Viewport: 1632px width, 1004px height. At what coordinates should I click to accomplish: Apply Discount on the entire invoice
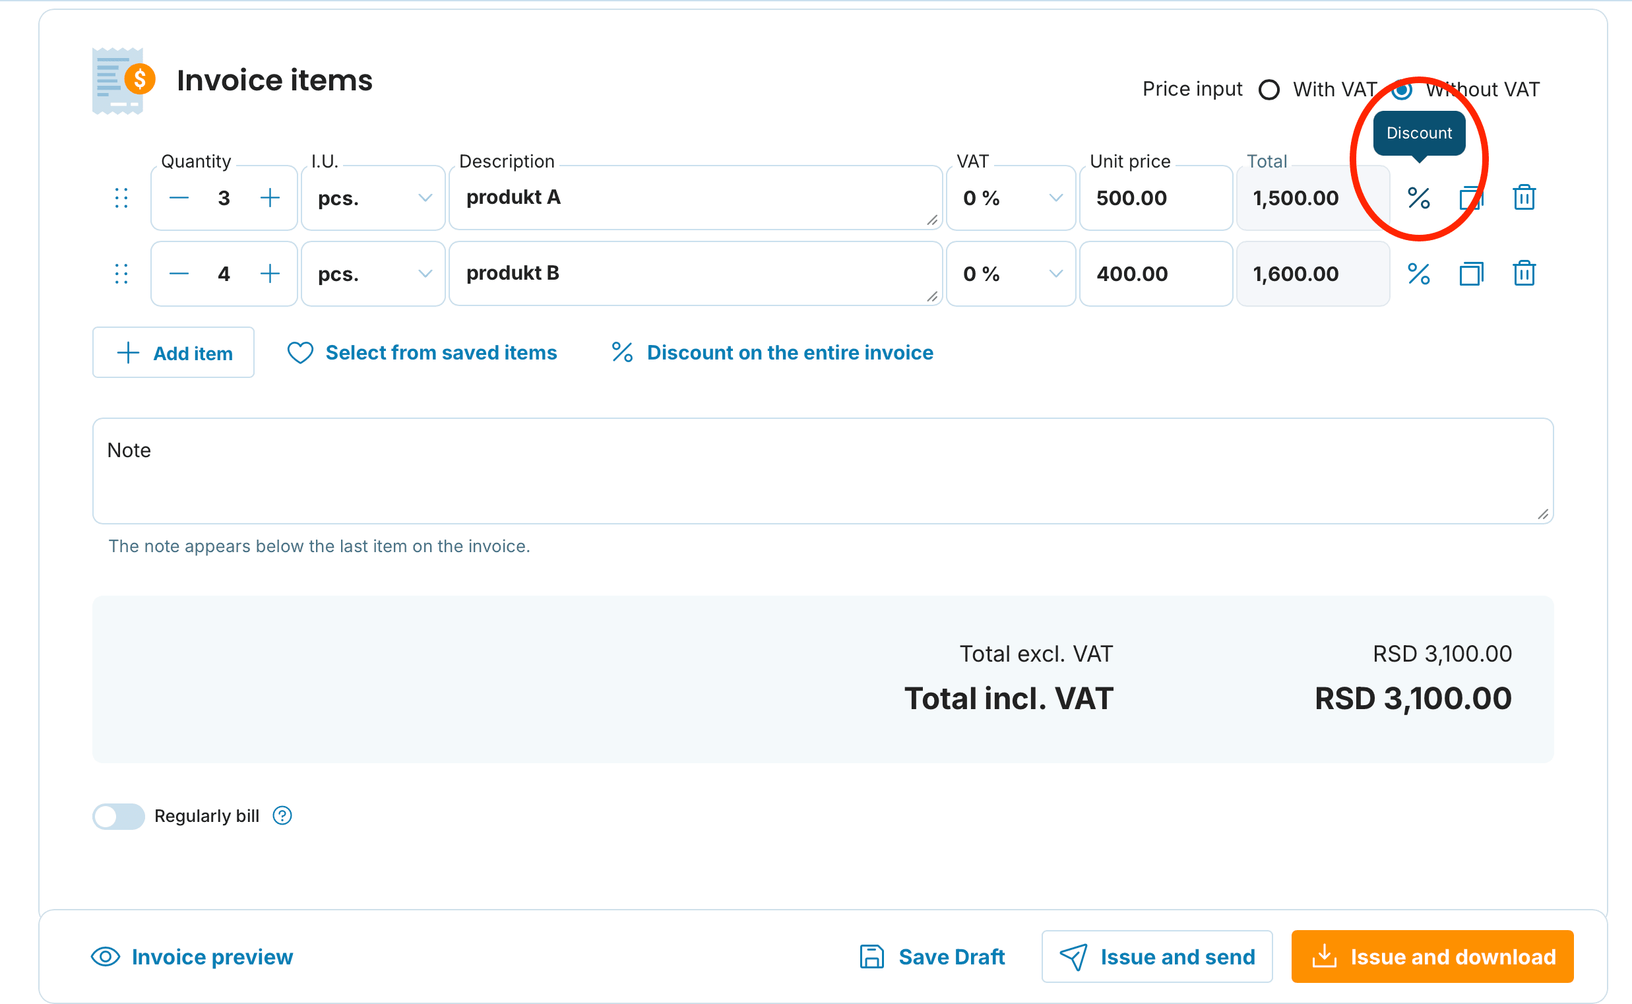pos(772,353)
